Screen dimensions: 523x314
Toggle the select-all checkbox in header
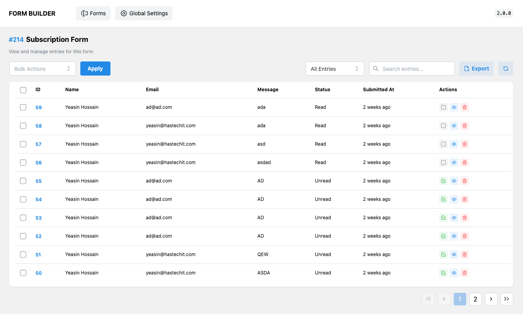[x=23, y=90]
